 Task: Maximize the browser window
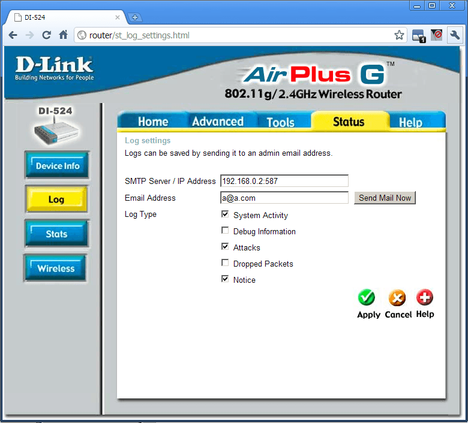432,5
